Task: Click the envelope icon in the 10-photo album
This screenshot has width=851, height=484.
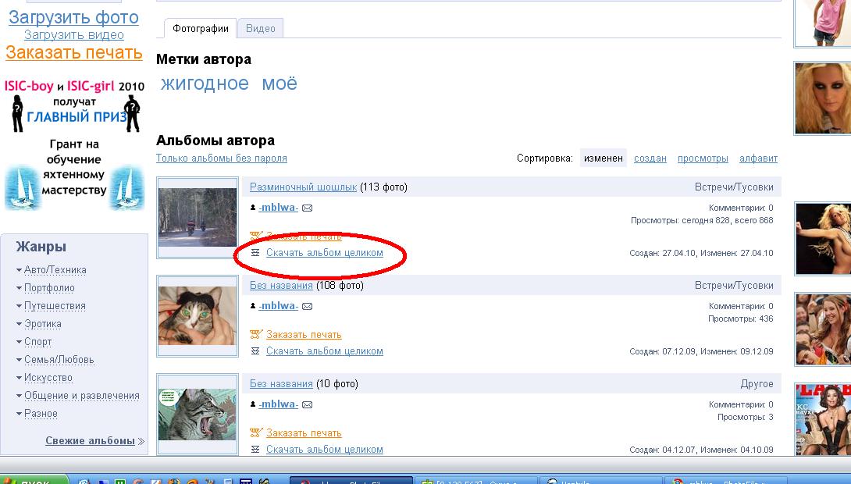Action: [x=307, y=404]
